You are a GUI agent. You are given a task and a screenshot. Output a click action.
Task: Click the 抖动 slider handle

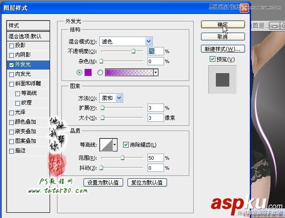(101, 168)
